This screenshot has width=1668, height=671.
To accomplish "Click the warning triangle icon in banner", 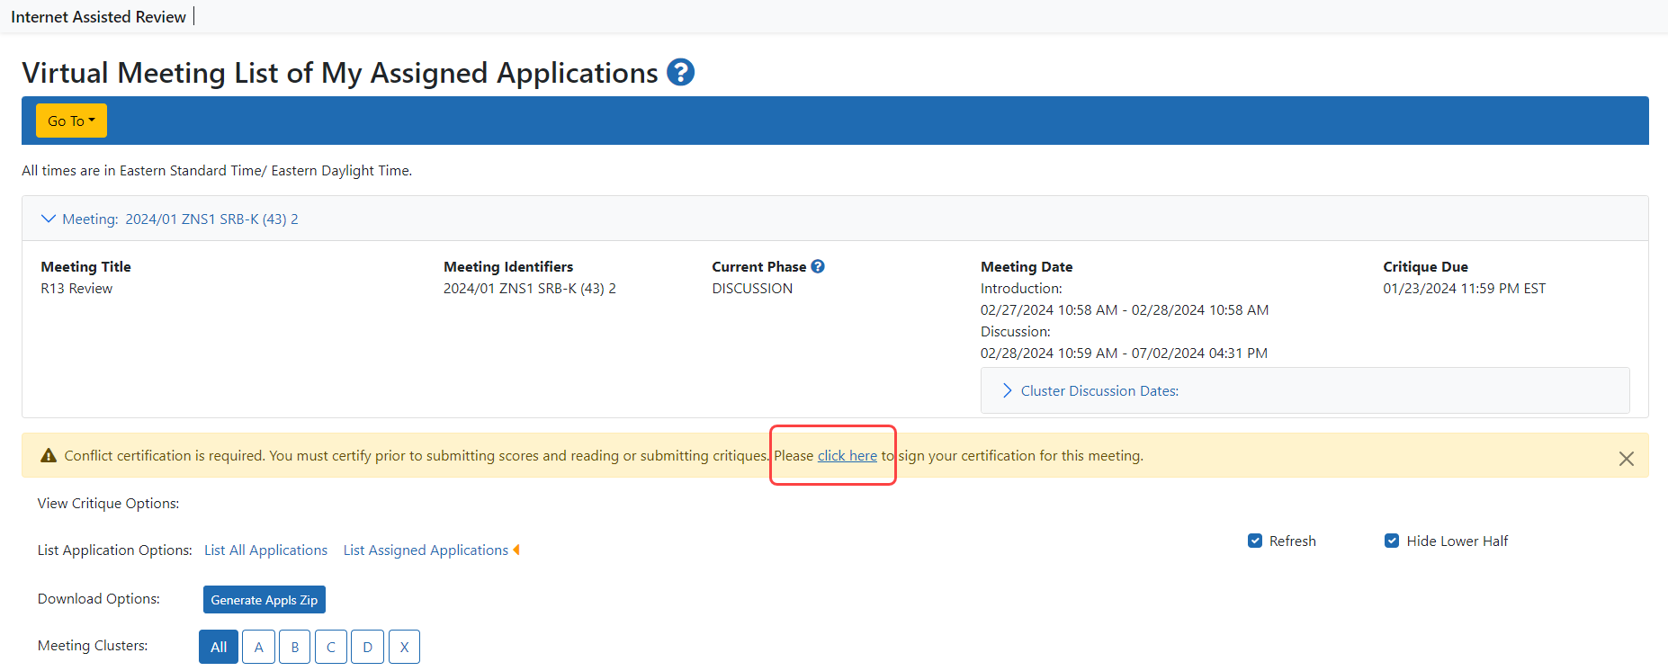I will 49,456.
